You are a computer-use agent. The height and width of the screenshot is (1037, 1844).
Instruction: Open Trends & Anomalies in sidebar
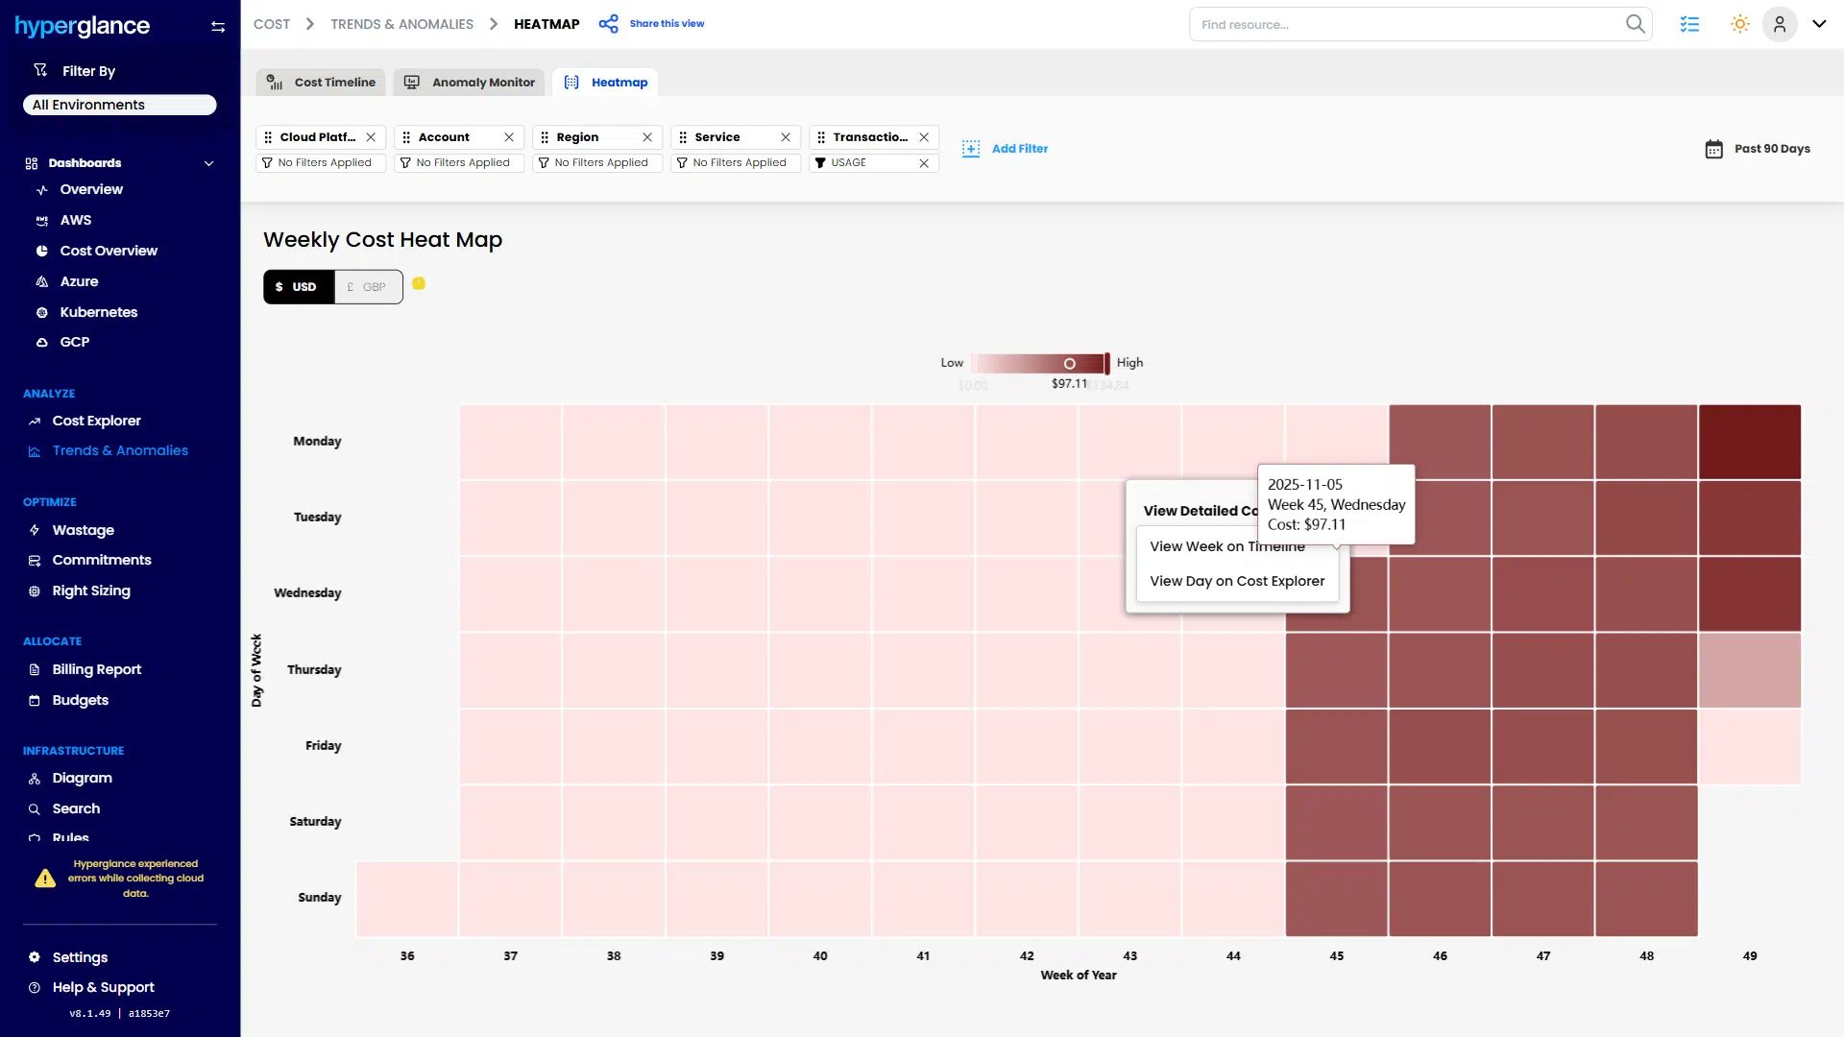click(119, 450)
